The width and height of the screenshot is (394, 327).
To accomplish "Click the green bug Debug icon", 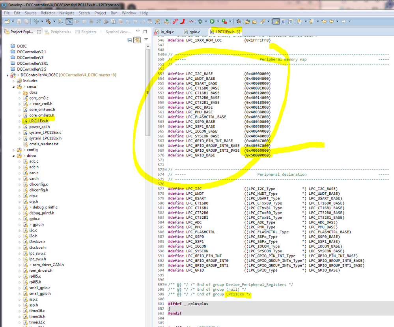I will [x=200, y=21].
